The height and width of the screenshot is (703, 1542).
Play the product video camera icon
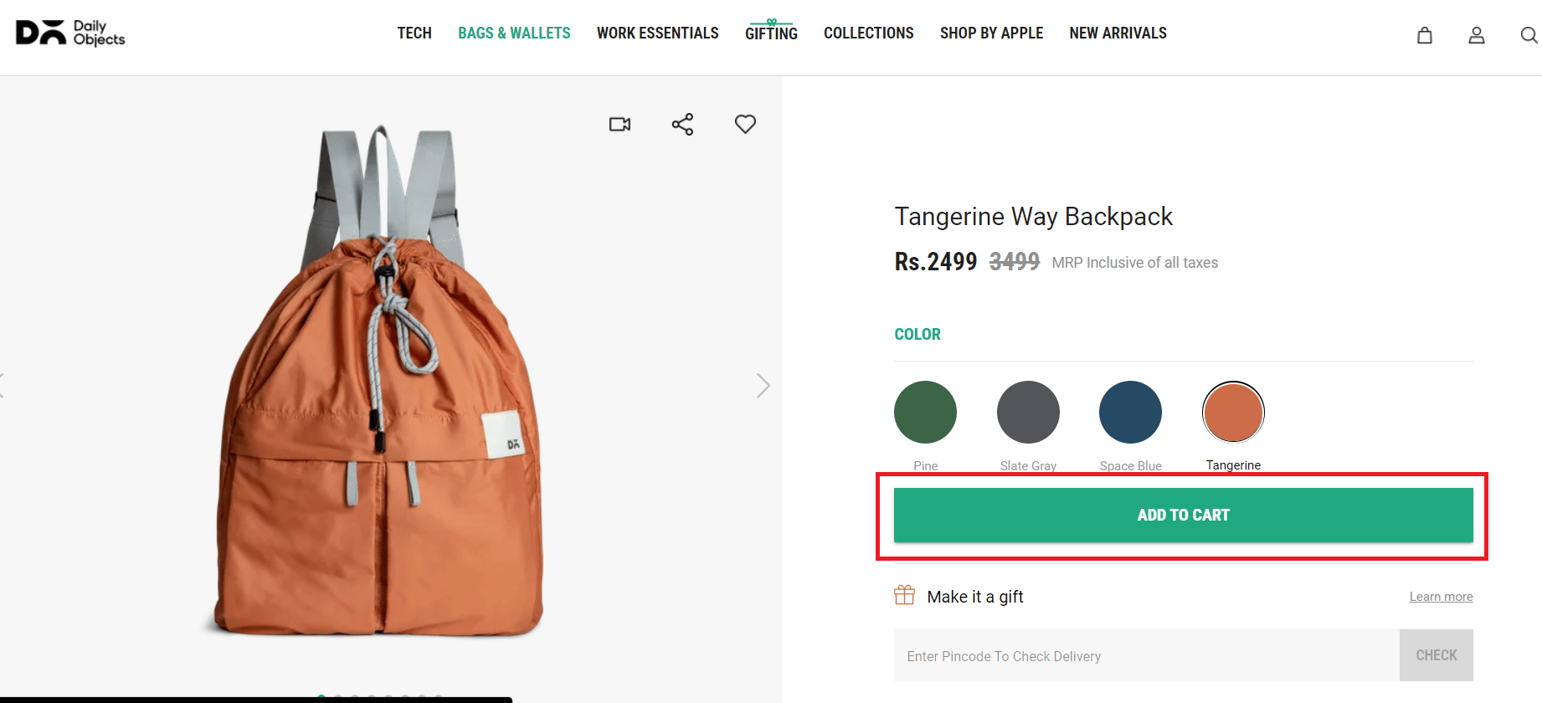[x=619, y=125]
